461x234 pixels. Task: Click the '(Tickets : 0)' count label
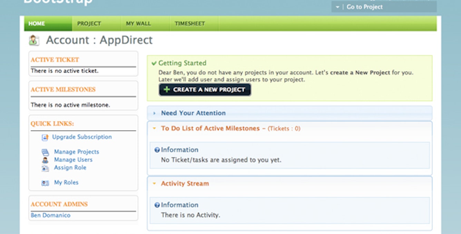284,129
